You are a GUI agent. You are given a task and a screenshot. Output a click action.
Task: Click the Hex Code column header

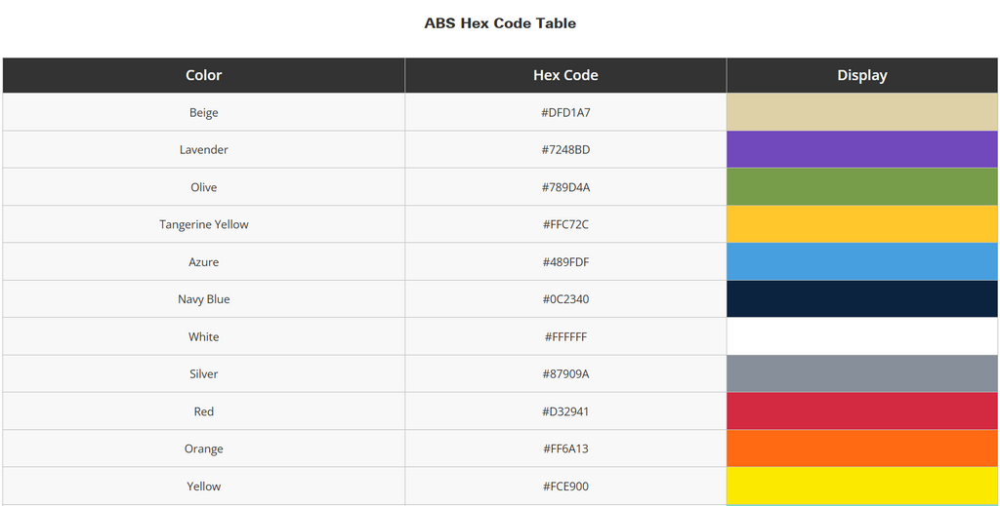click(565, 75)
